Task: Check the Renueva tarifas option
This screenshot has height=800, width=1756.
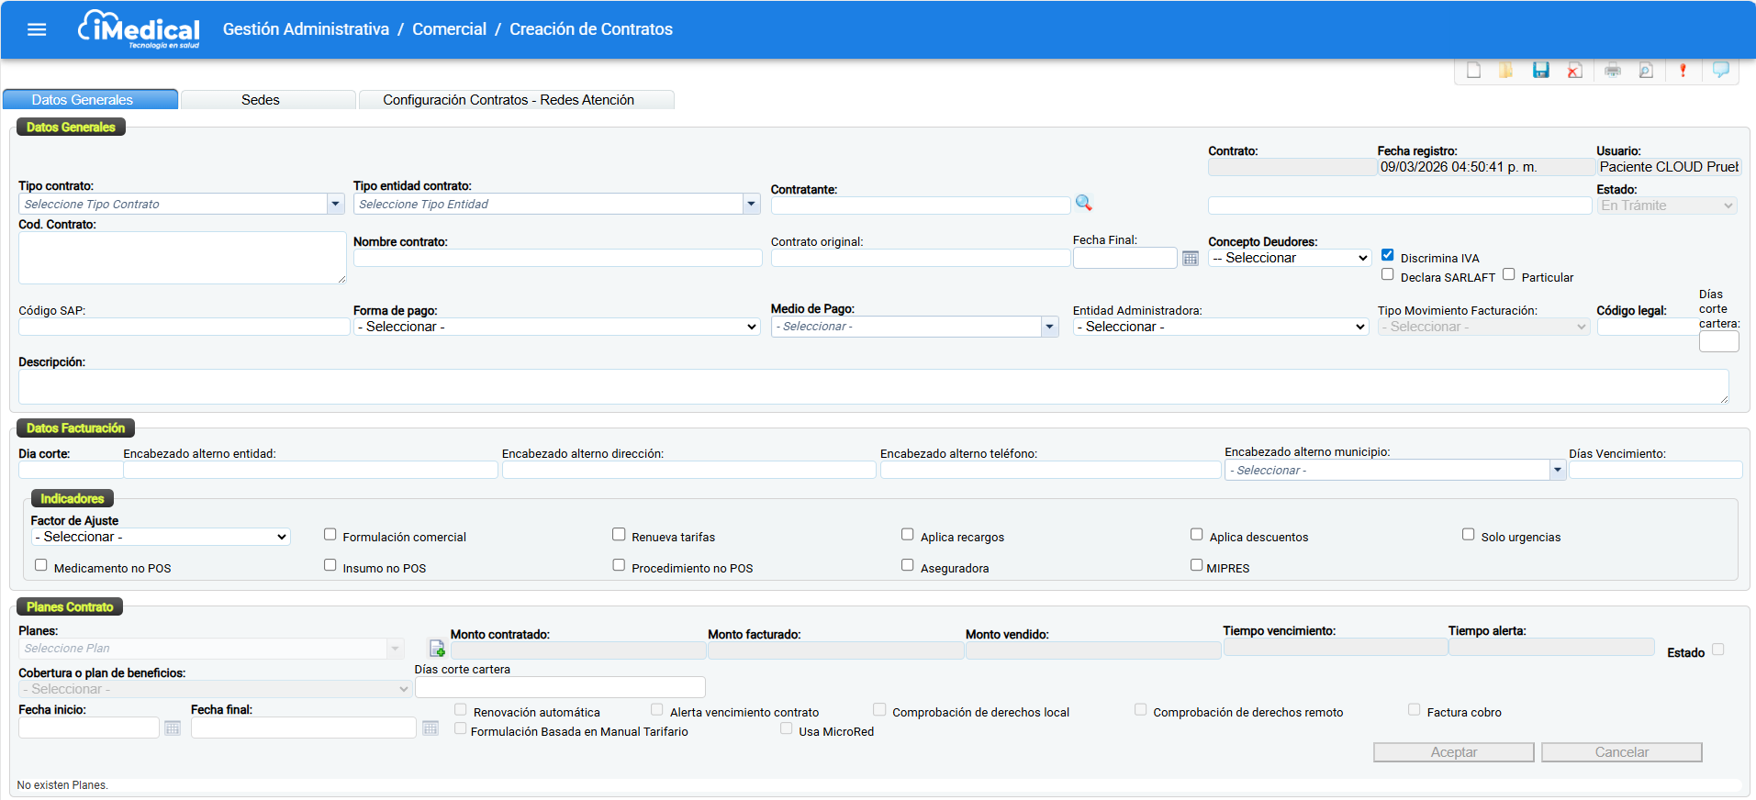Action: pyautogui.click(x=619, y=534)
